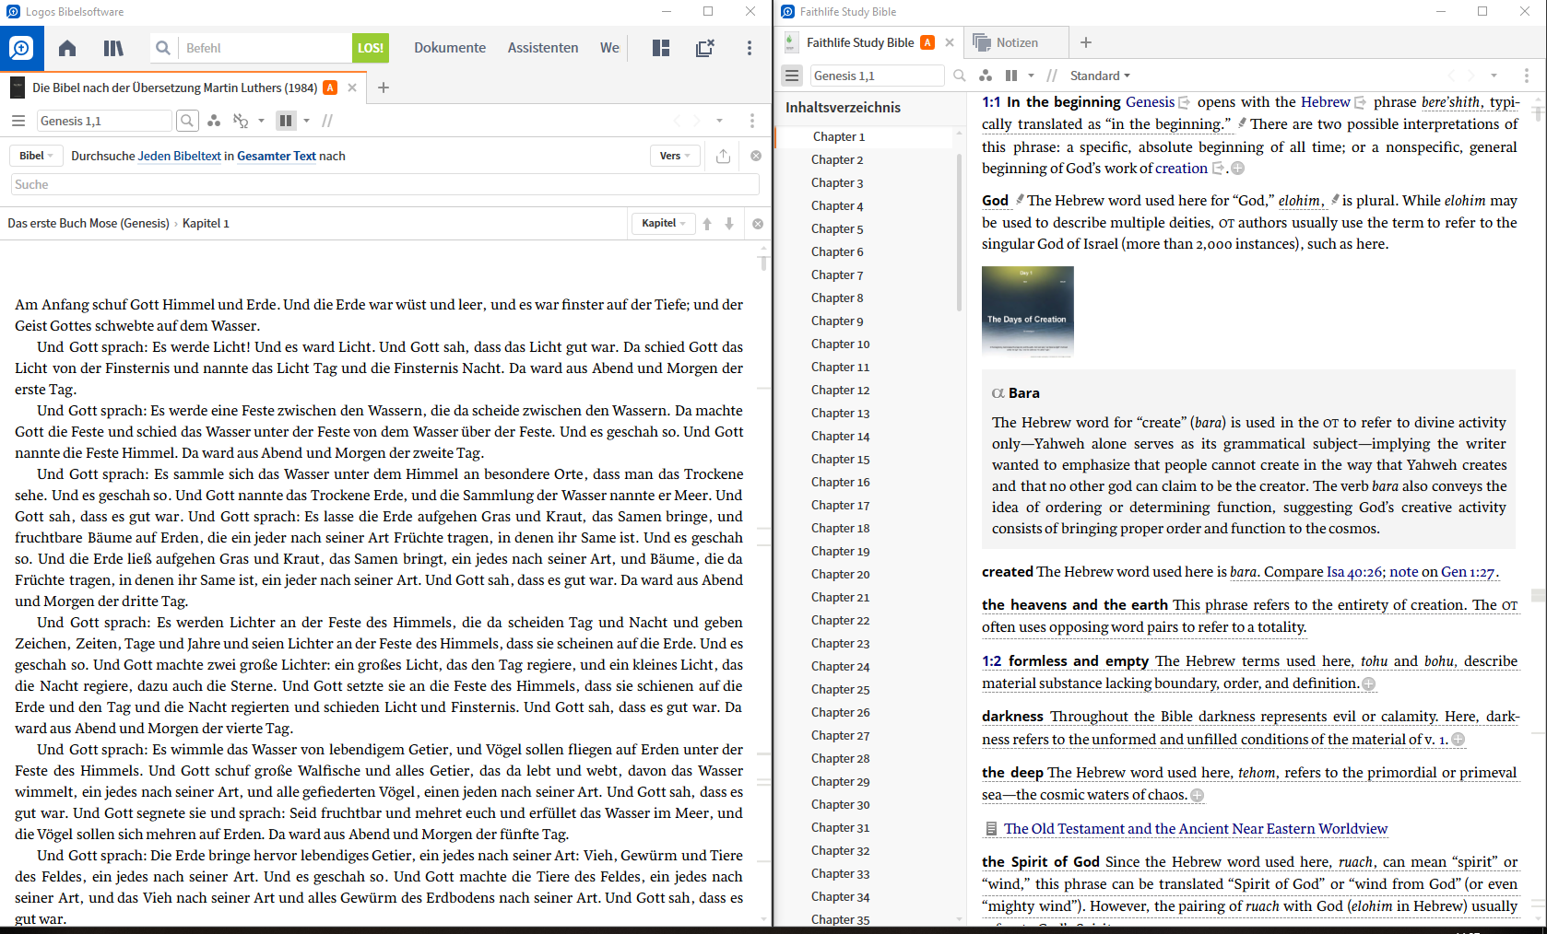Close the inline search bar in Luther panel
This screenshot has height=934, width=1547.
(756, 156)
